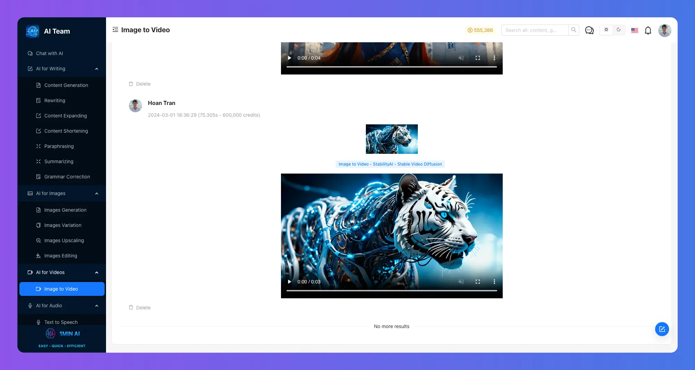
Task: Click the US flag language selector
Action: pyautogui.click(x=634, y=30)
